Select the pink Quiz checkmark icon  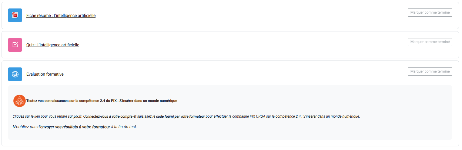pyautogui.click(x=15, y=45)
